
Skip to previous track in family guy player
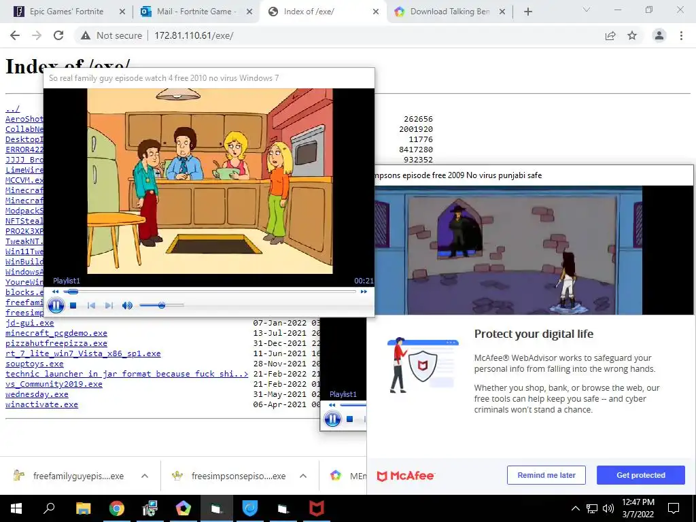[91, 305]
